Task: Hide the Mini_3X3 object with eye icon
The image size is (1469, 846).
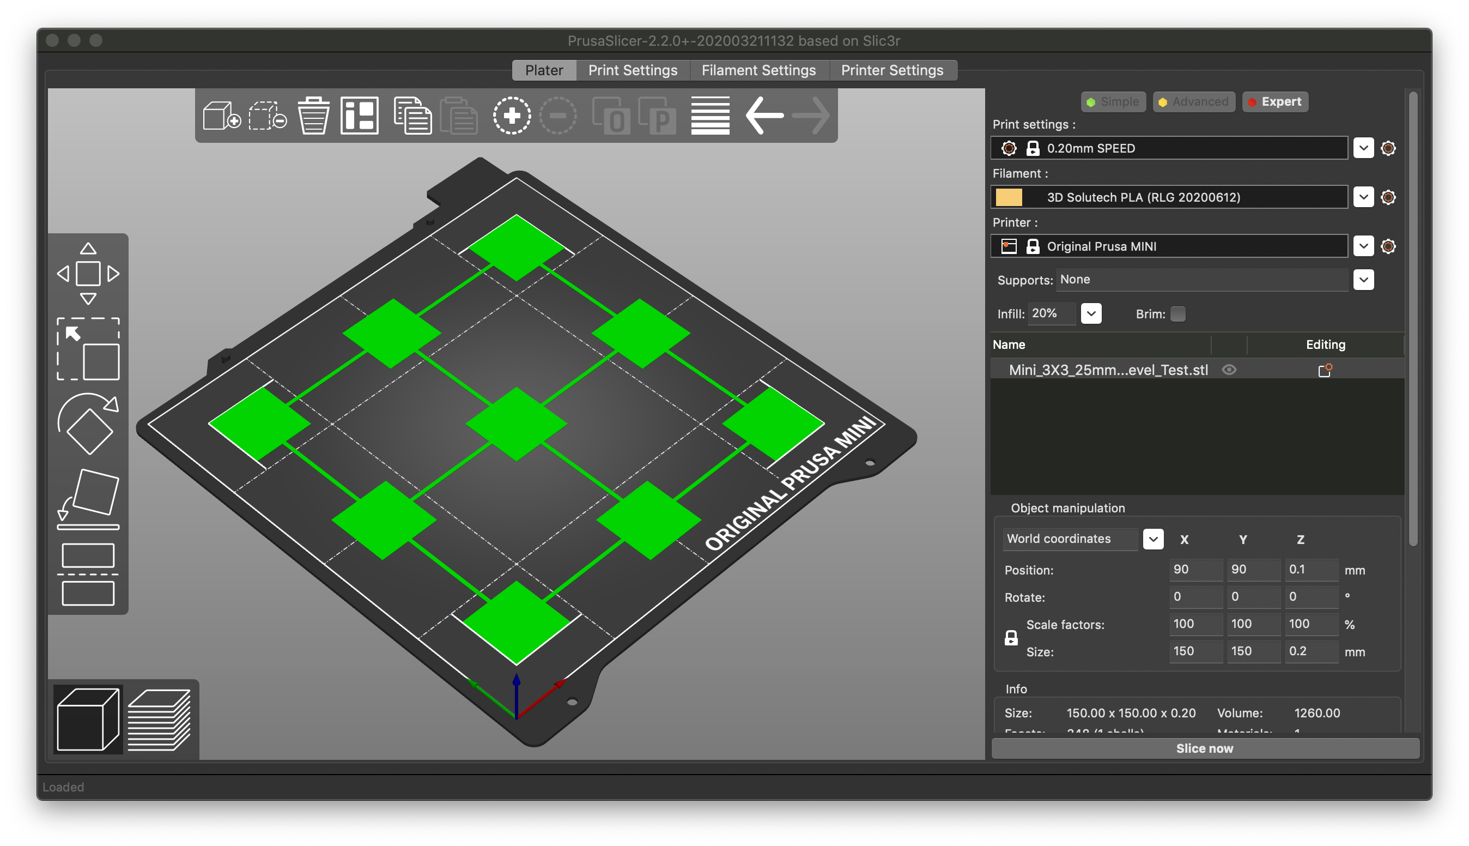Action: pos(1229,370)
